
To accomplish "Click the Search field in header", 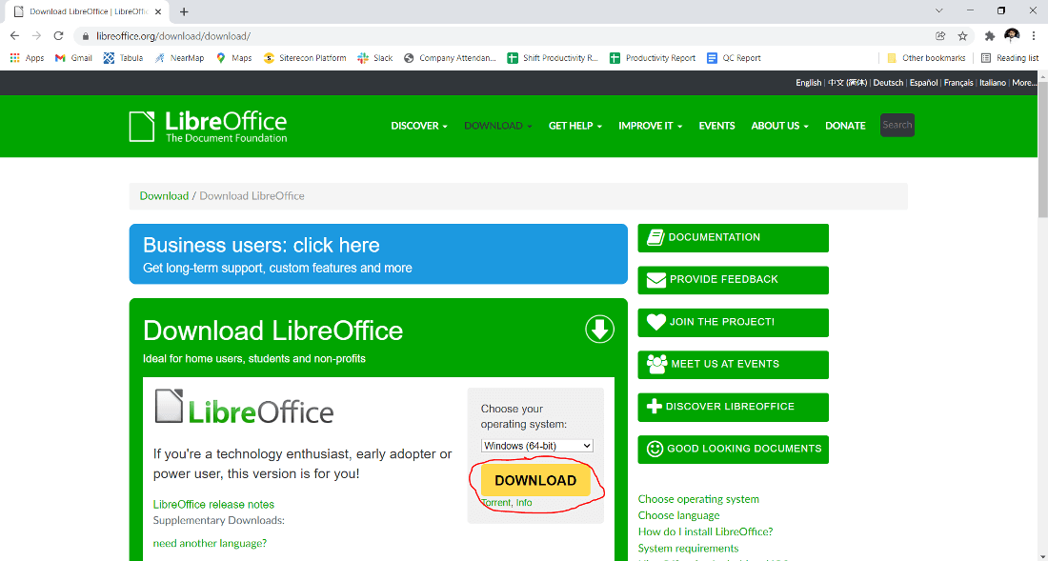I will tap(897, 125).
